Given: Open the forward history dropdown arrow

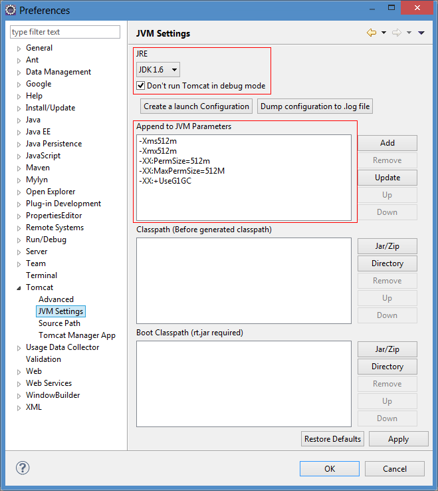Looking at the screenshot, I should pyautogui.click(x=409, y=33).
